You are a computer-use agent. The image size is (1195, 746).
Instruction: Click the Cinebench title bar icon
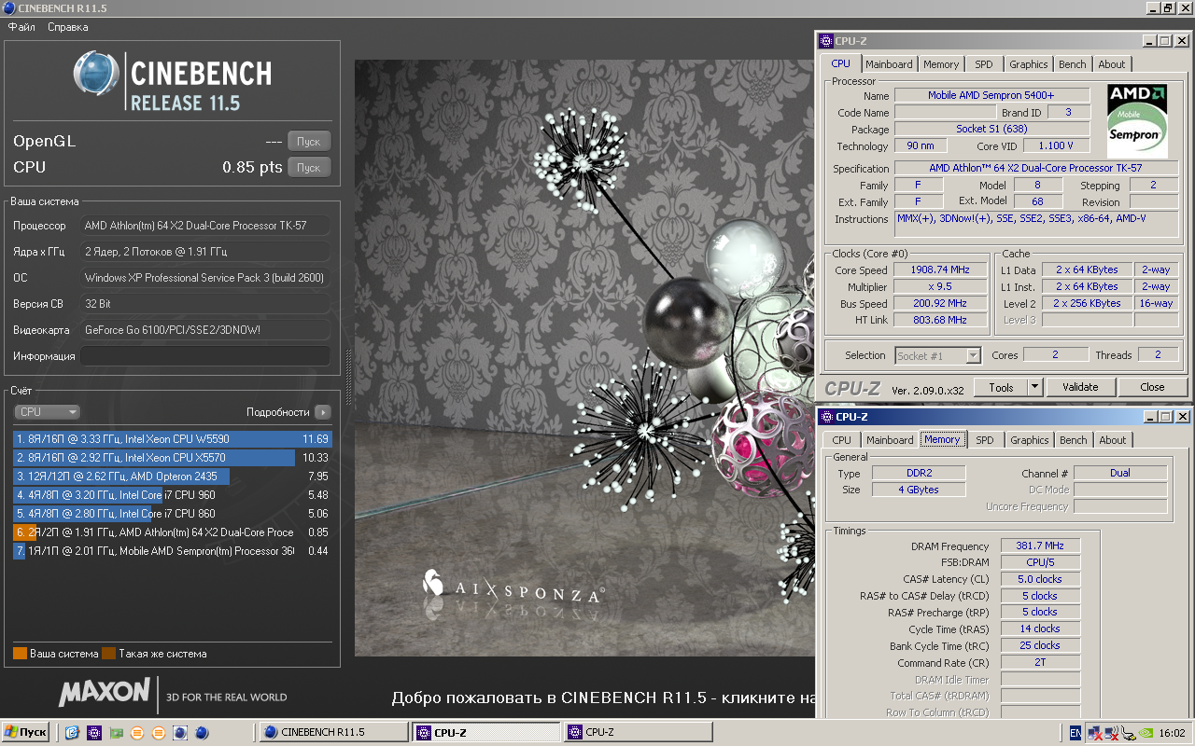8,8
